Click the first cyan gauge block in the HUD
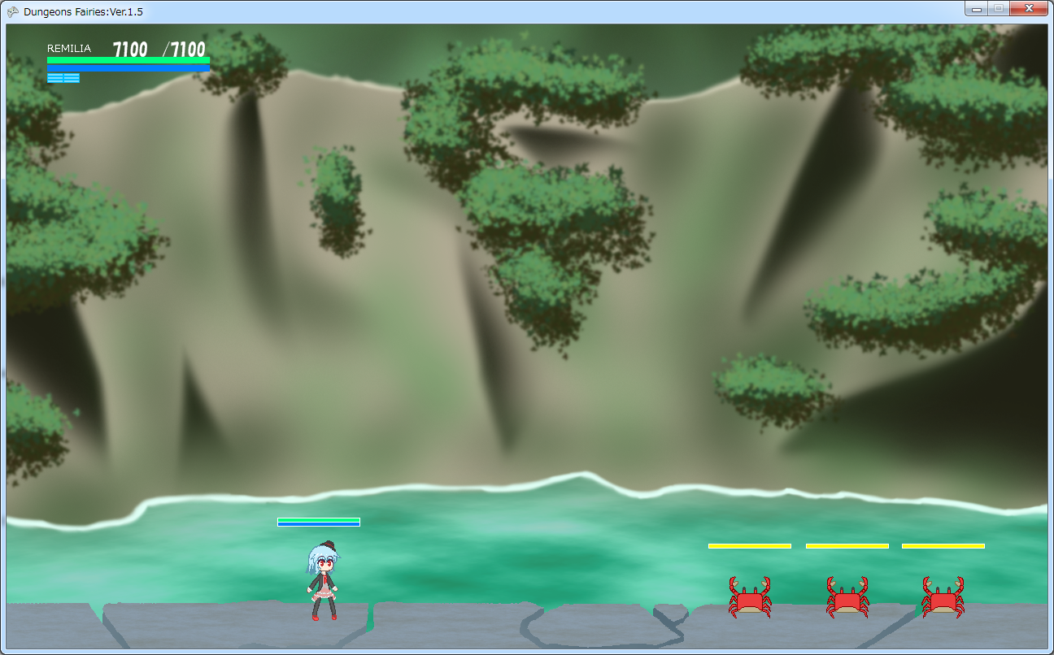This screenshot has width=1054, height=655. 54,78
